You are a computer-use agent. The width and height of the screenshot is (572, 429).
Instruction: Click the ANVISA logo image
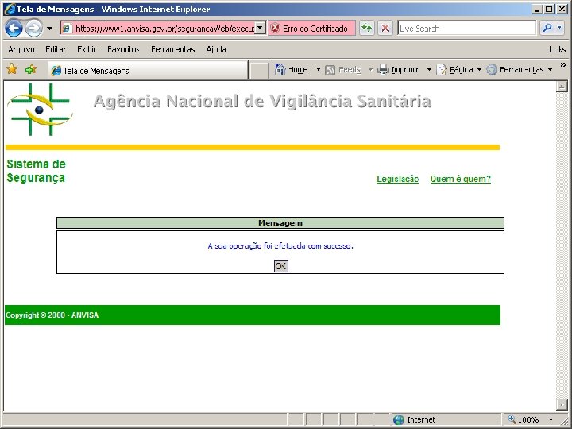40,110
